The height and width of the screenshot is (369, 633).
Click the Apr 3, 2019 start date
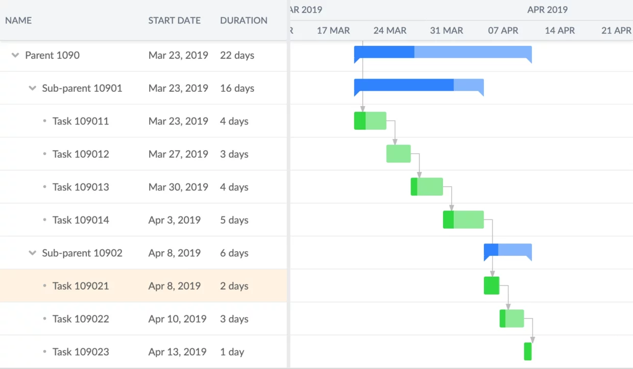click(175, 220)
